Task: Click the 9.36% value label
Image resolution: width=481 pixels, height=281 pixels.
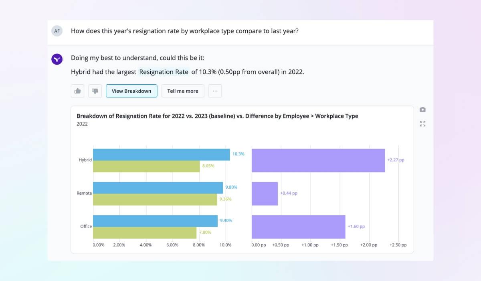Action: click(x=225, y=199)
